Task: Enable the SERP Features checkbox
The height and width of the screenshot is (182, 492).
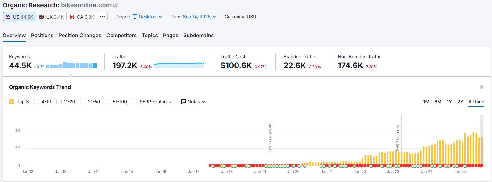Action: (x=135, y=102)
